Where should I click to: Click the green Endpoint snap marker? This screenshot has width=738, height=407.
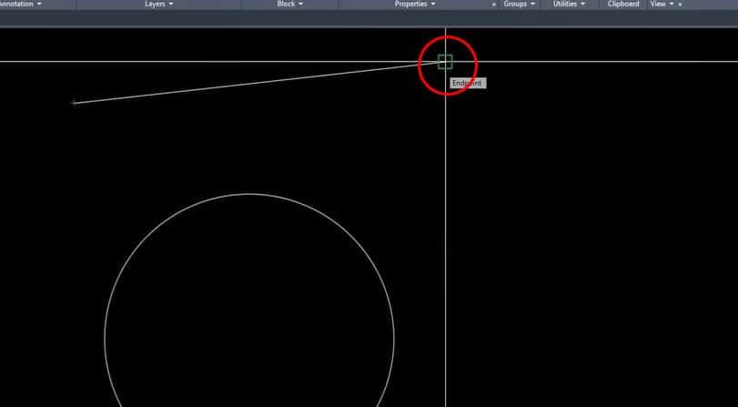[x=445, y=62]
